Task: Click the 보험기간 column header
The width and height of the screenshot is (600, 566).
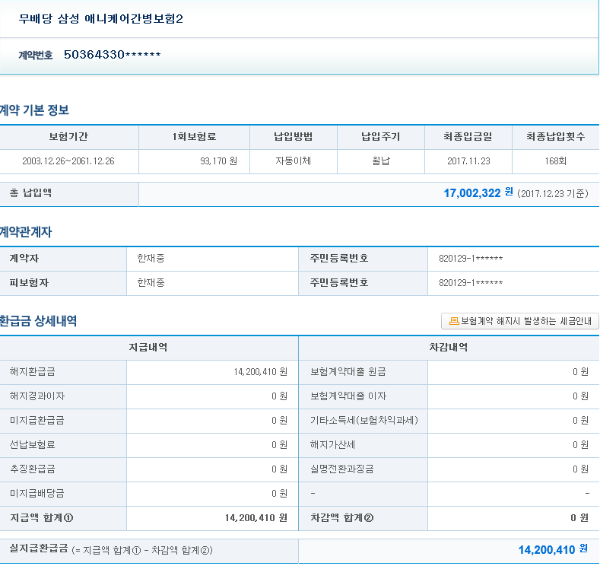Action: pyautogui.click(x=68, y=137)
